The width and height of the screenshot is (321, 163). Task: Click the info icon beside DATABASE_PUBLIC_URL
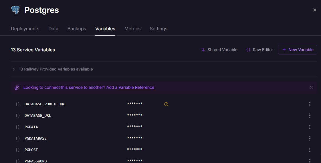coord(166,104)
